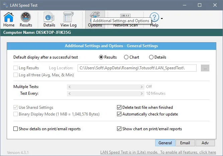This screenshot has width=223, height=156.
Task: Open the Results speedometer icon
Action: tap(26, 17)
